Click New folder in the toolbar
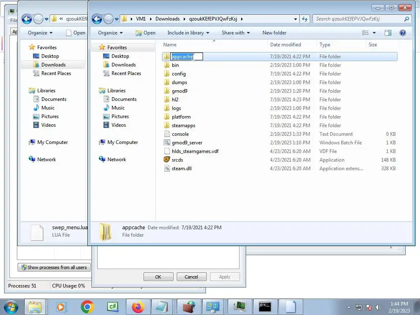Image resolution: width=420 pixels, height=315 pixels. pyautogui.click(x=274, y=33)
